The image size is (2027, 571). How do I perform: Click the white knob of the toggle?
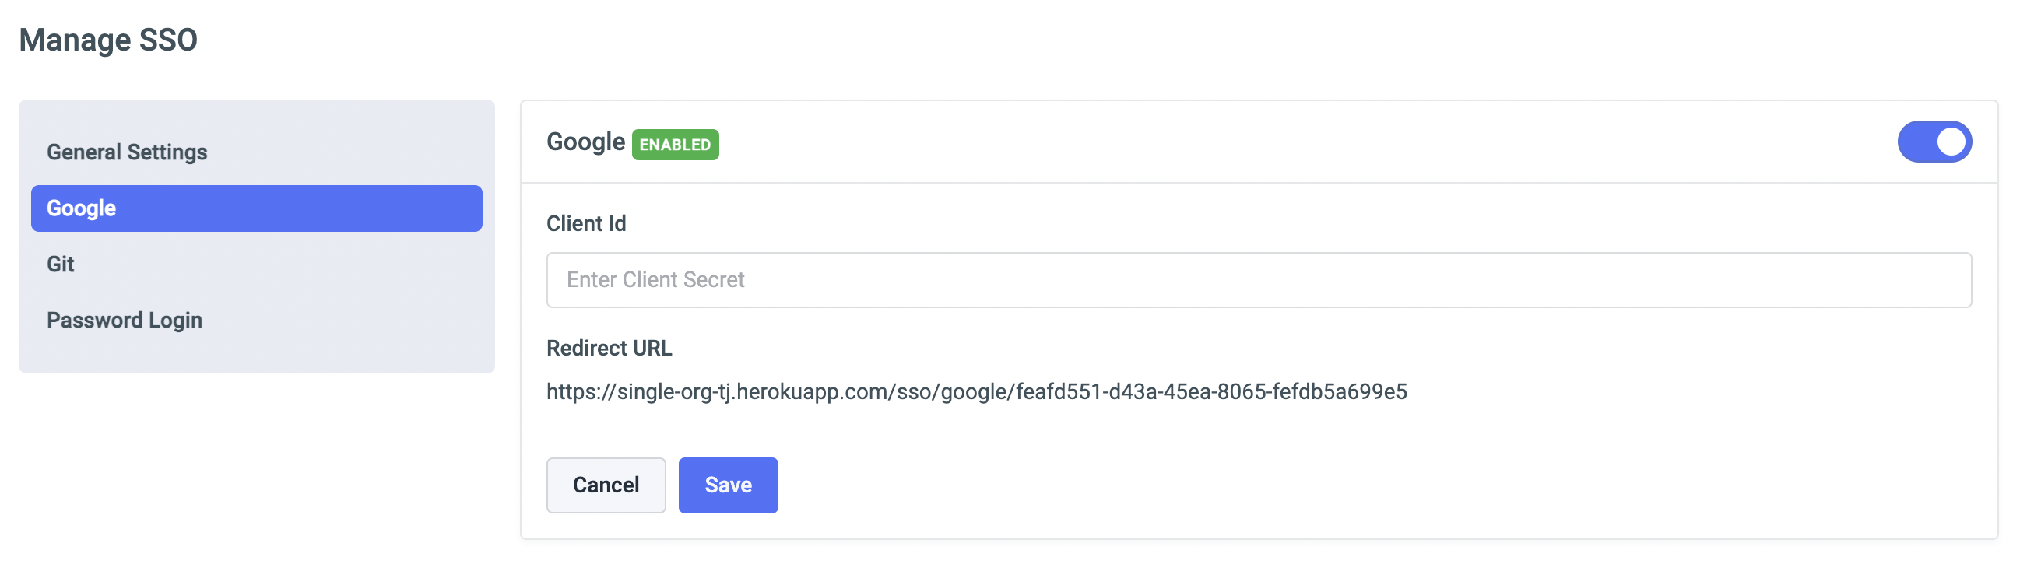(1950, 142)
